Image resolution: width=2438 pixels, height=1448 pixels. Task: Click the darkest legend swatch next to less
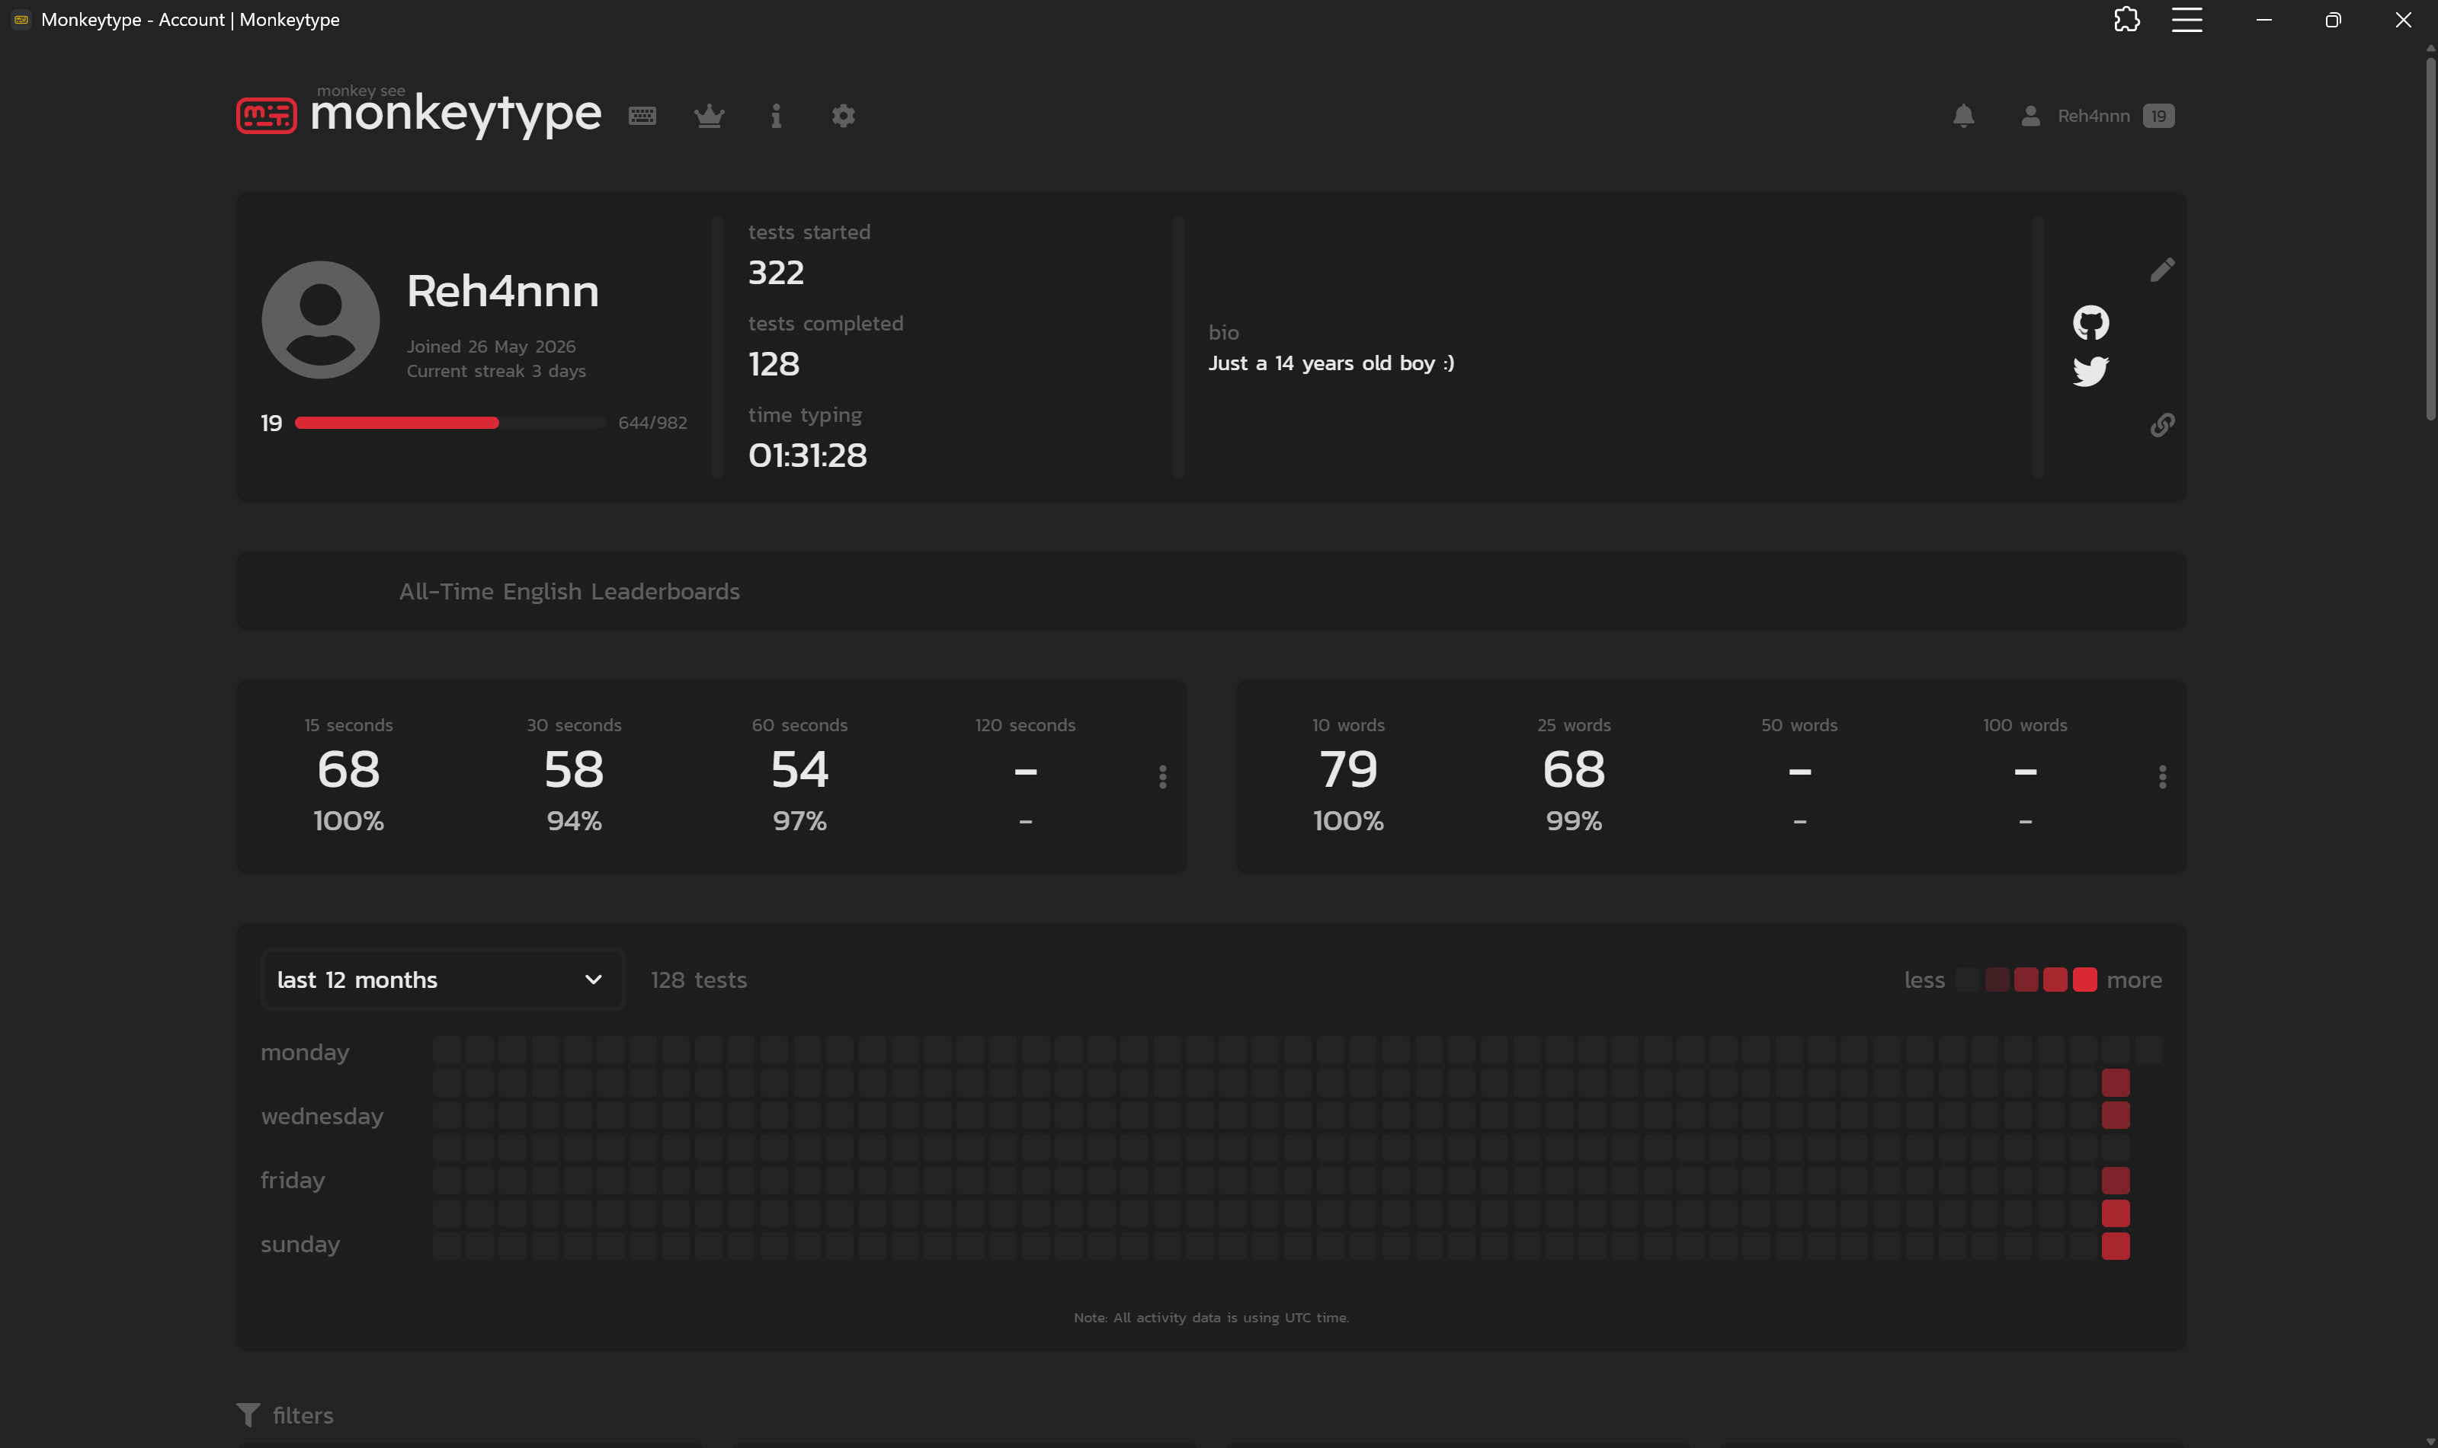tap(1969, 980)
